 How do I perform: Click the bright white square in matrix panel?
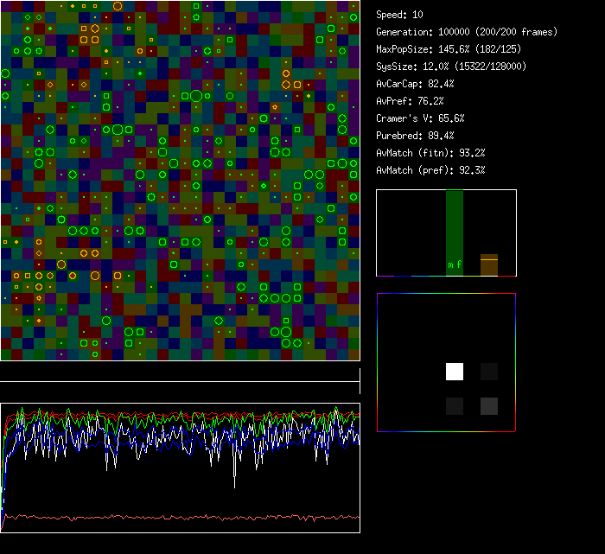[455, 372]
